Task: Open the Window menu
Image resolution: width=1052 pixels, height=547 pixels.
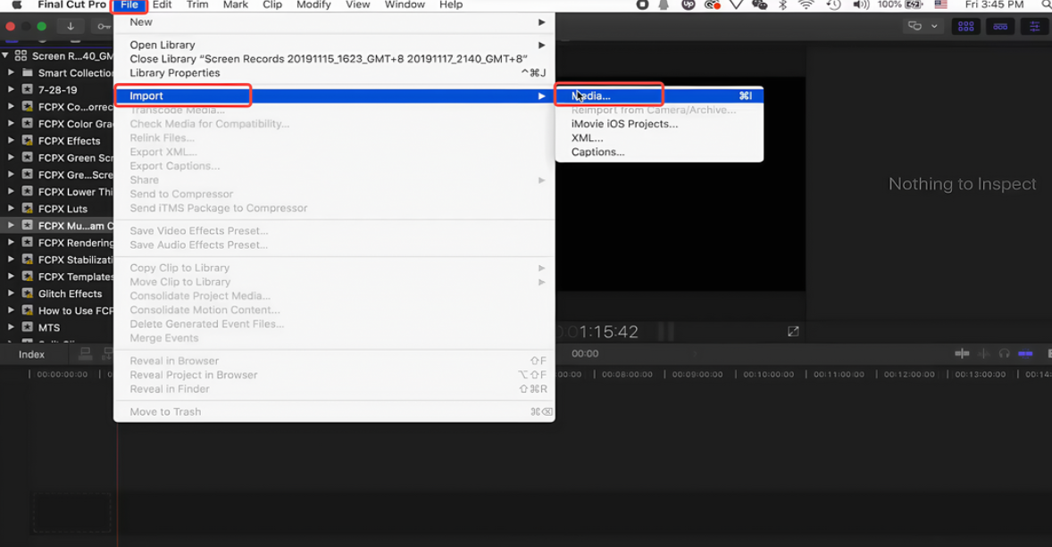Action: point(405,4)
